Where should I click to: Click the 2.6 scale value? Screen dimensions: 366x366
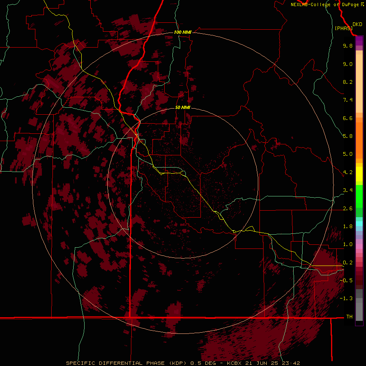tap(348, 209)
